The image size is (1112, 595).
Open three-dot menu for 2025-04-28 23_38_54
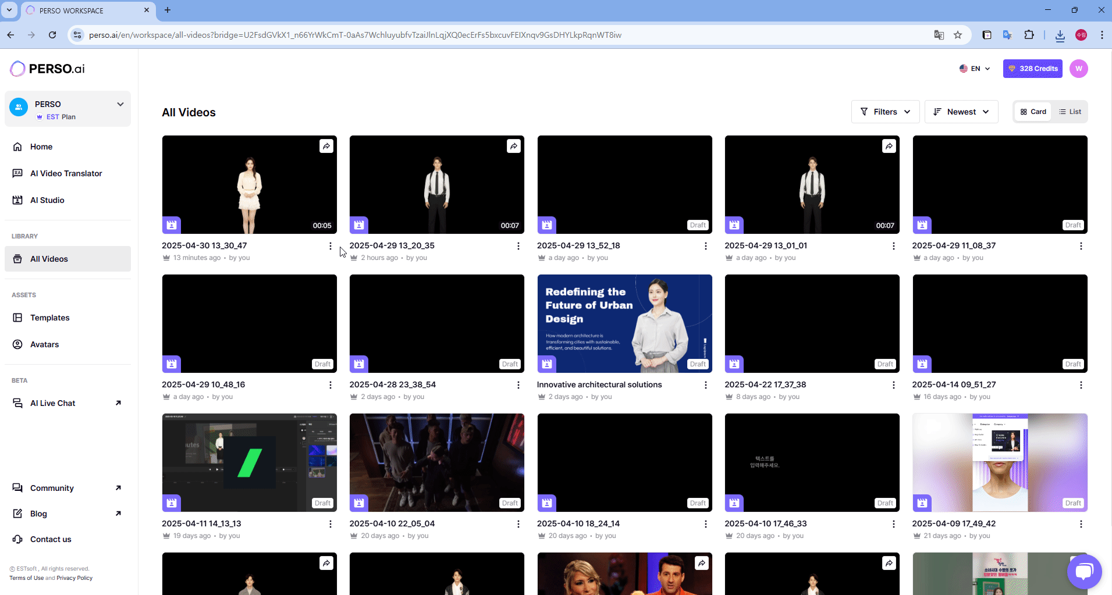518,385
